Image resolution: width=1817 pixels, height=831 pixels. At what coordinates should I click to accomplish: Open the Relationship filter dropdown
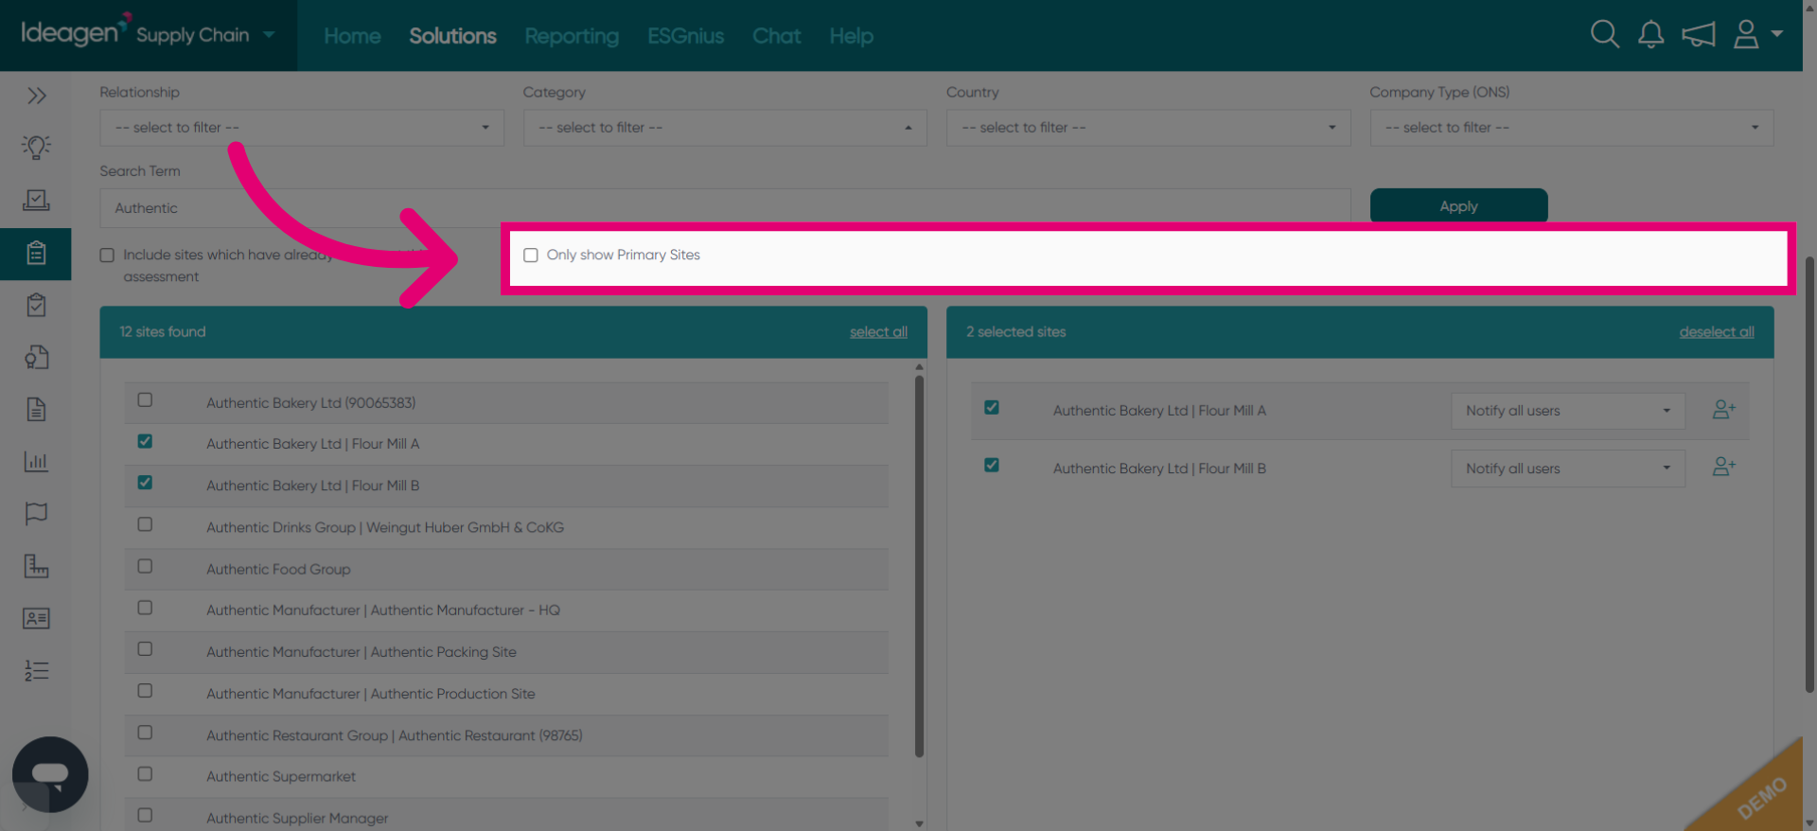pos(302,128)
